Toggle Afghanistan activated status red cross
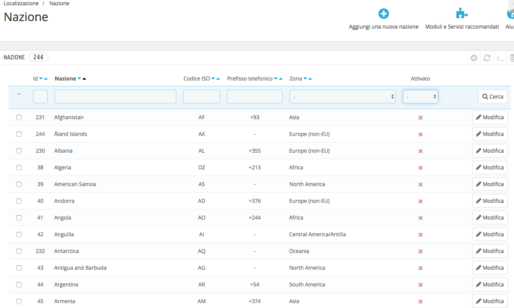 420,117
